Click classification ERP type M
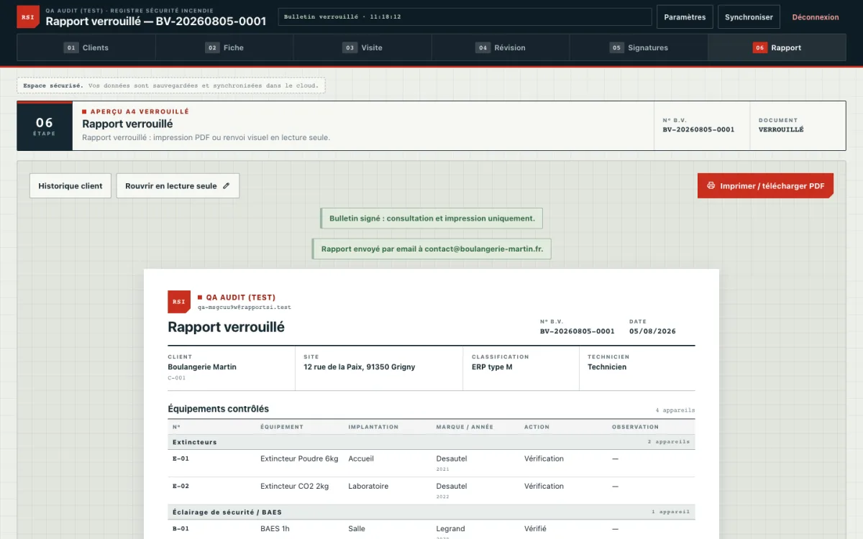 (492, 367)
